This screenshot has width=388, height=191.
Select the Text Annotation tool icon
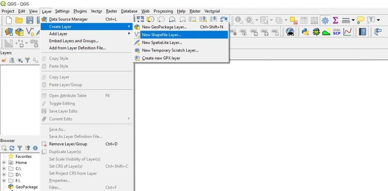371,20
